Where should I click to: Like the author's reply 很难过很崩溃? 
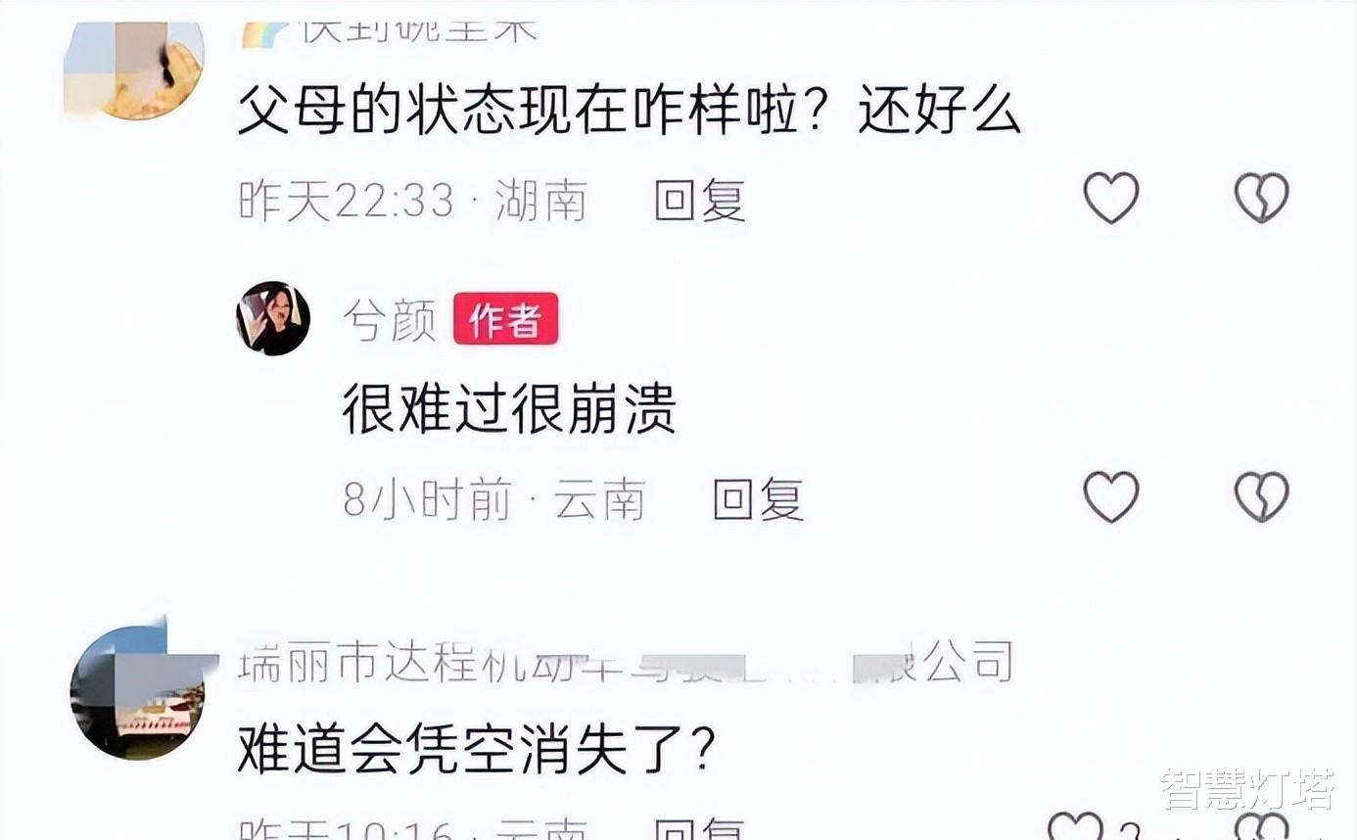coord(1111,496)
